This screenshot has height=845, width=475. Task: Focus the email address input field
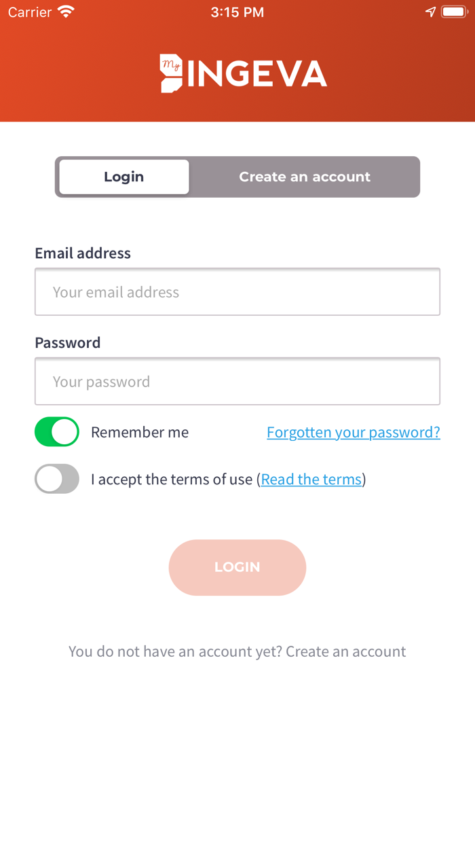237,292
